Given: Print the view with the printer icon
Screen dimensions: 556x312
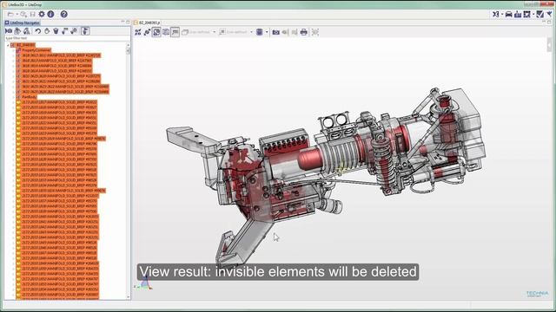Looking at the screenshot, I should [x=304, y=32].
